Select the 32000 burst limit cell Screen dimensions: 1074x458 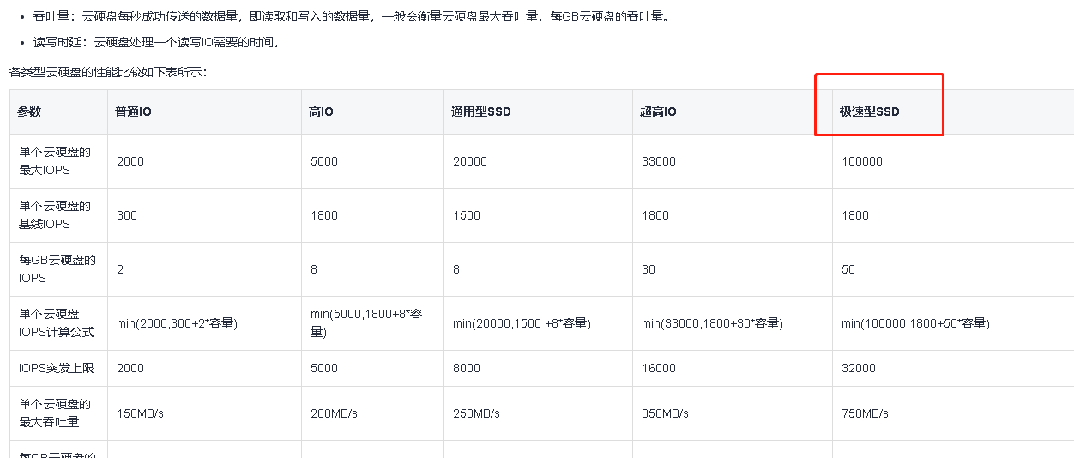pos(858,368)
